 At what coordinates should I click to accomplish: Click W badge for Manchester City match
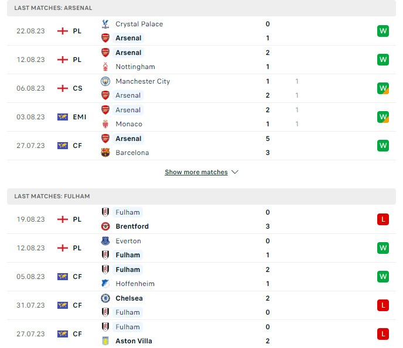[383, 88]
